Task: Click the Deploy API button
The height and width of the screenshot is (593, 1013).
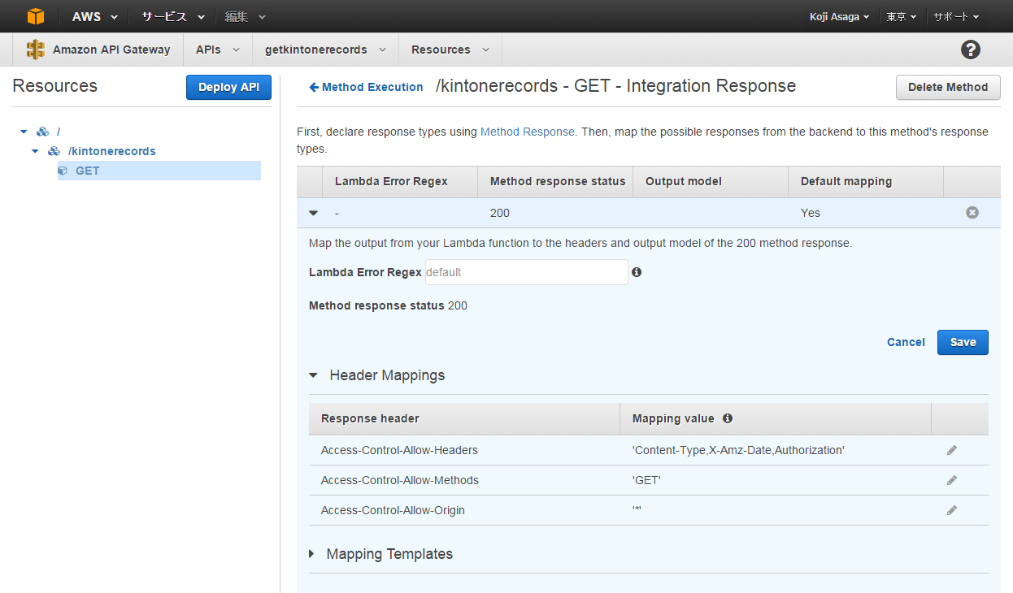Action: click(x=228, y=87)
